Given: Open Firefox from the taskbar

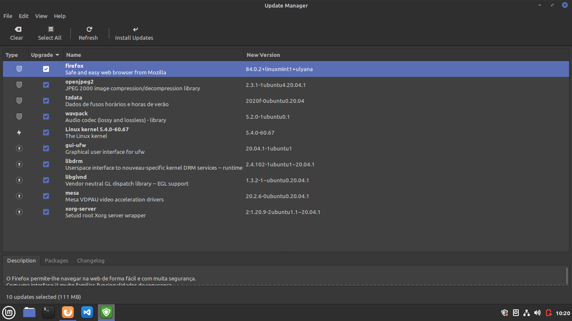Looking at the screenshot, I should click(x=68, y=312).
